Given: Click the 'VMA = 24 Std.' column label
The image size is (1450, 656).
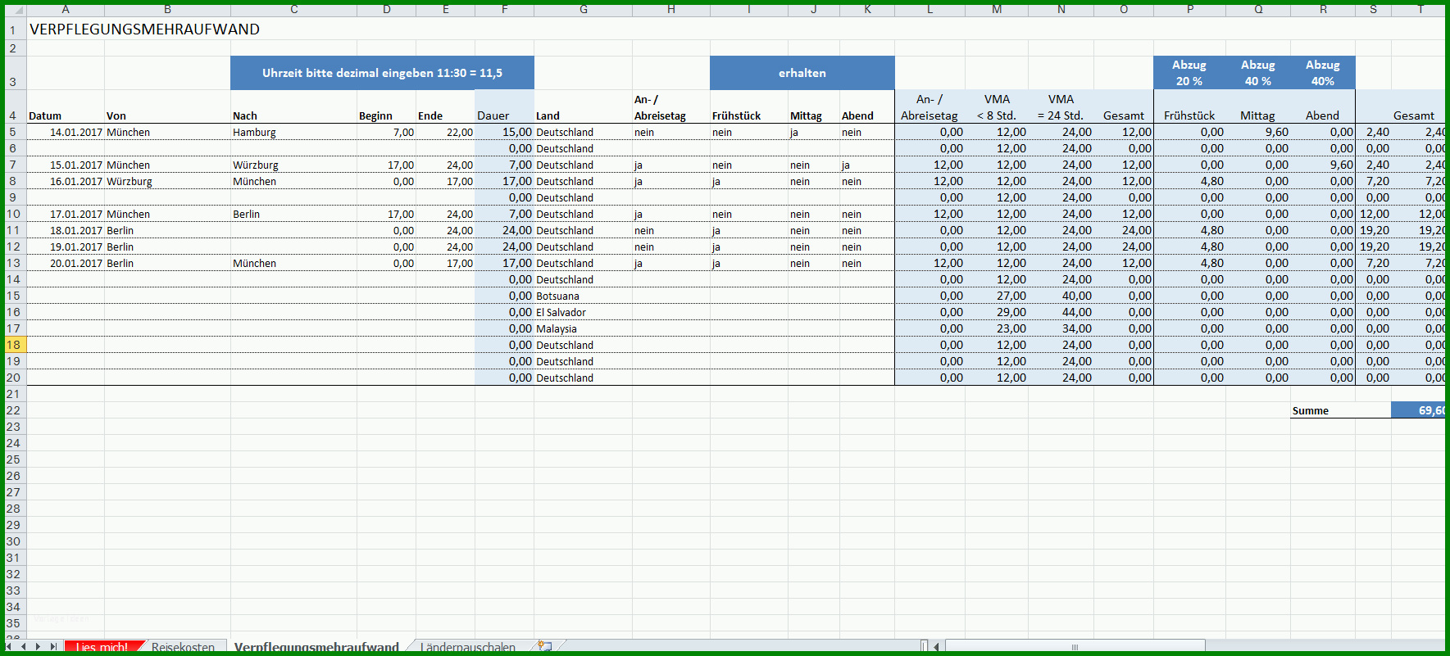Looking at the screenshot, I should coord(1061,107).
